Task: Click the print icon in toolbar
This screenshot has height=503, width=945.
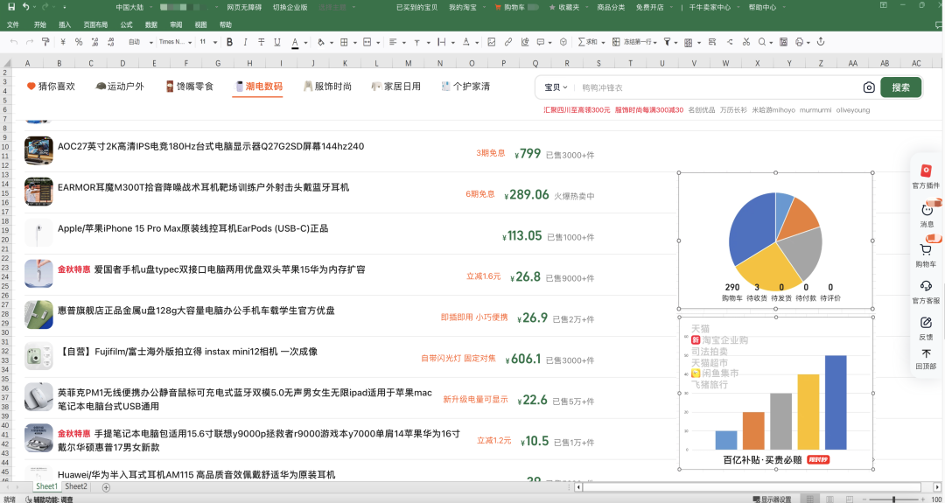Action: [799, 42]
